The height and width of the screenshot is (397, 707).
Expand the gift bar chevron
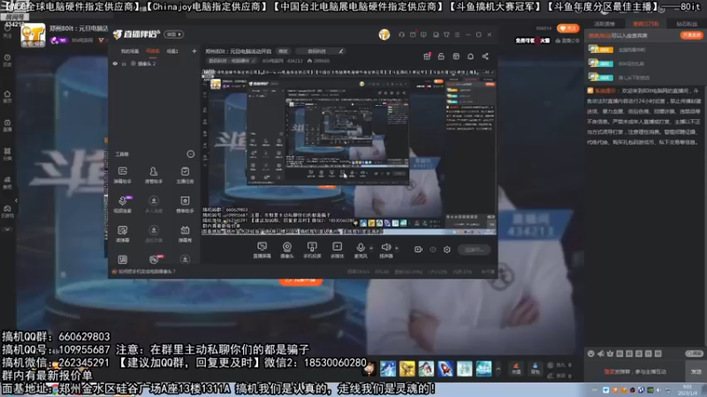(498, 369)
